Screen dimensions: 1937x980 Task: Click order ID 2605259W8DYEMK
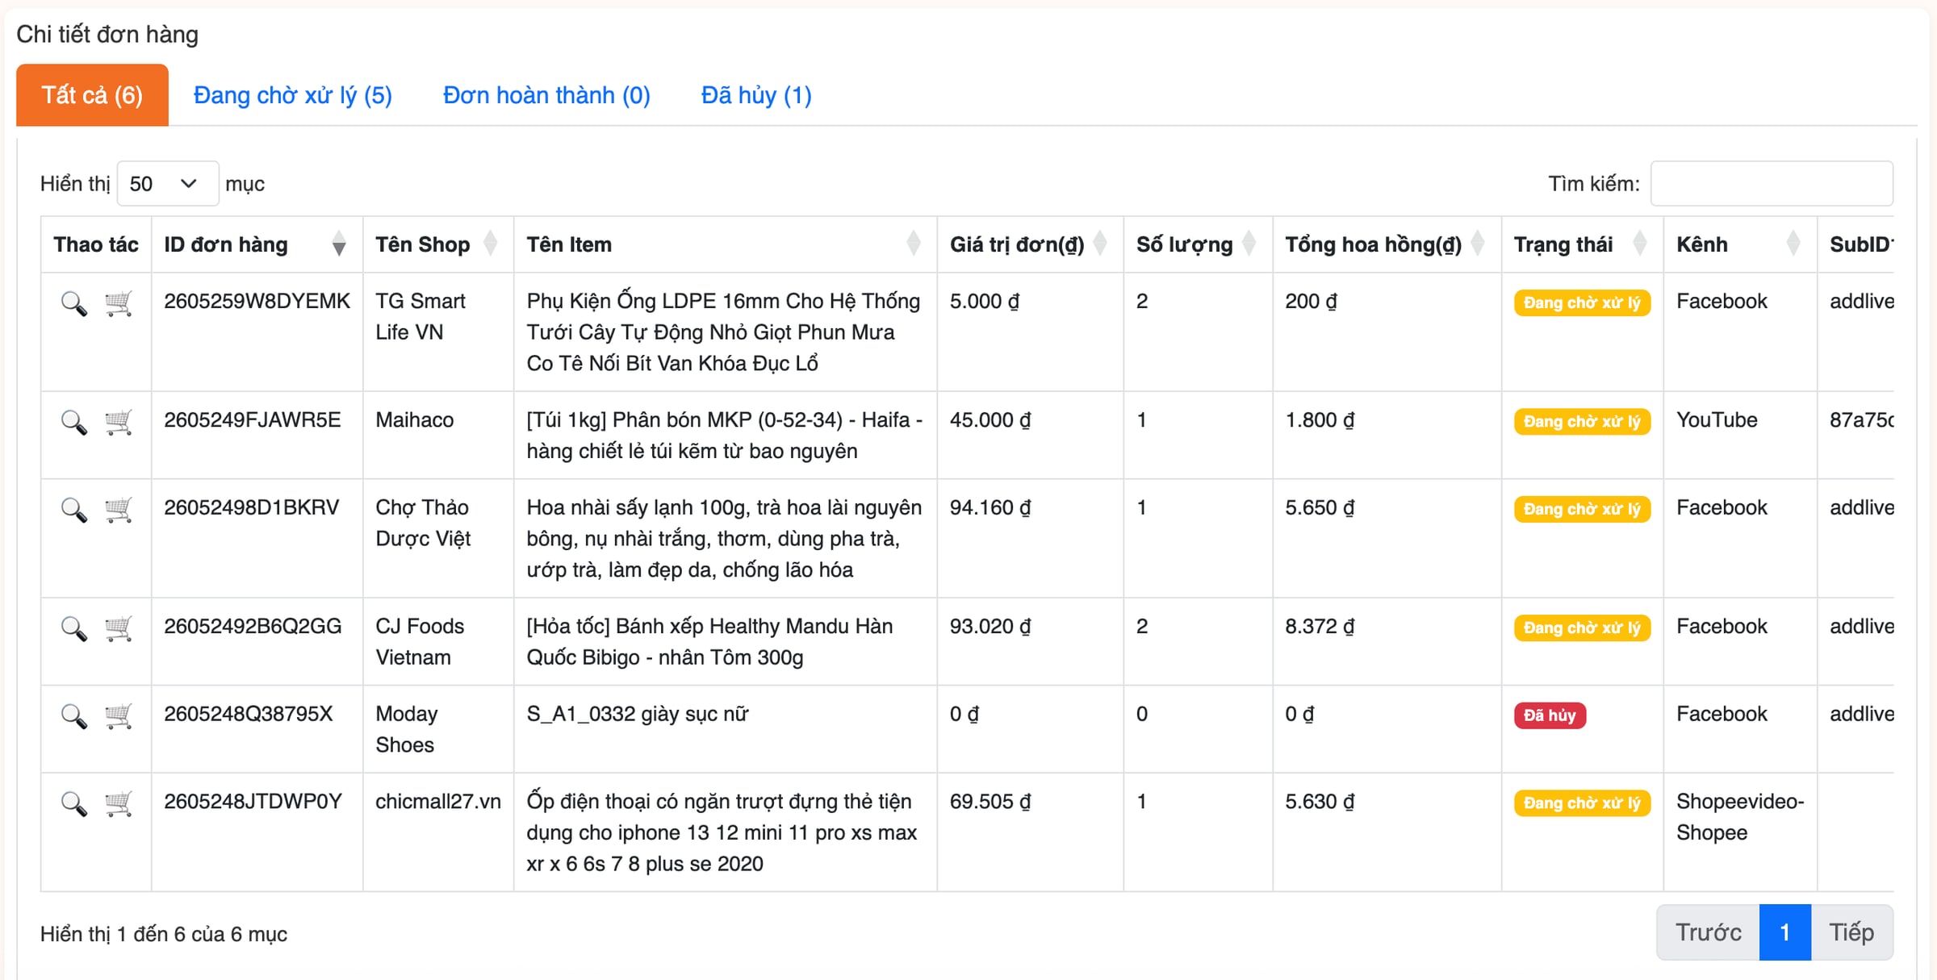pyautogui.click(x=257, y=301)
